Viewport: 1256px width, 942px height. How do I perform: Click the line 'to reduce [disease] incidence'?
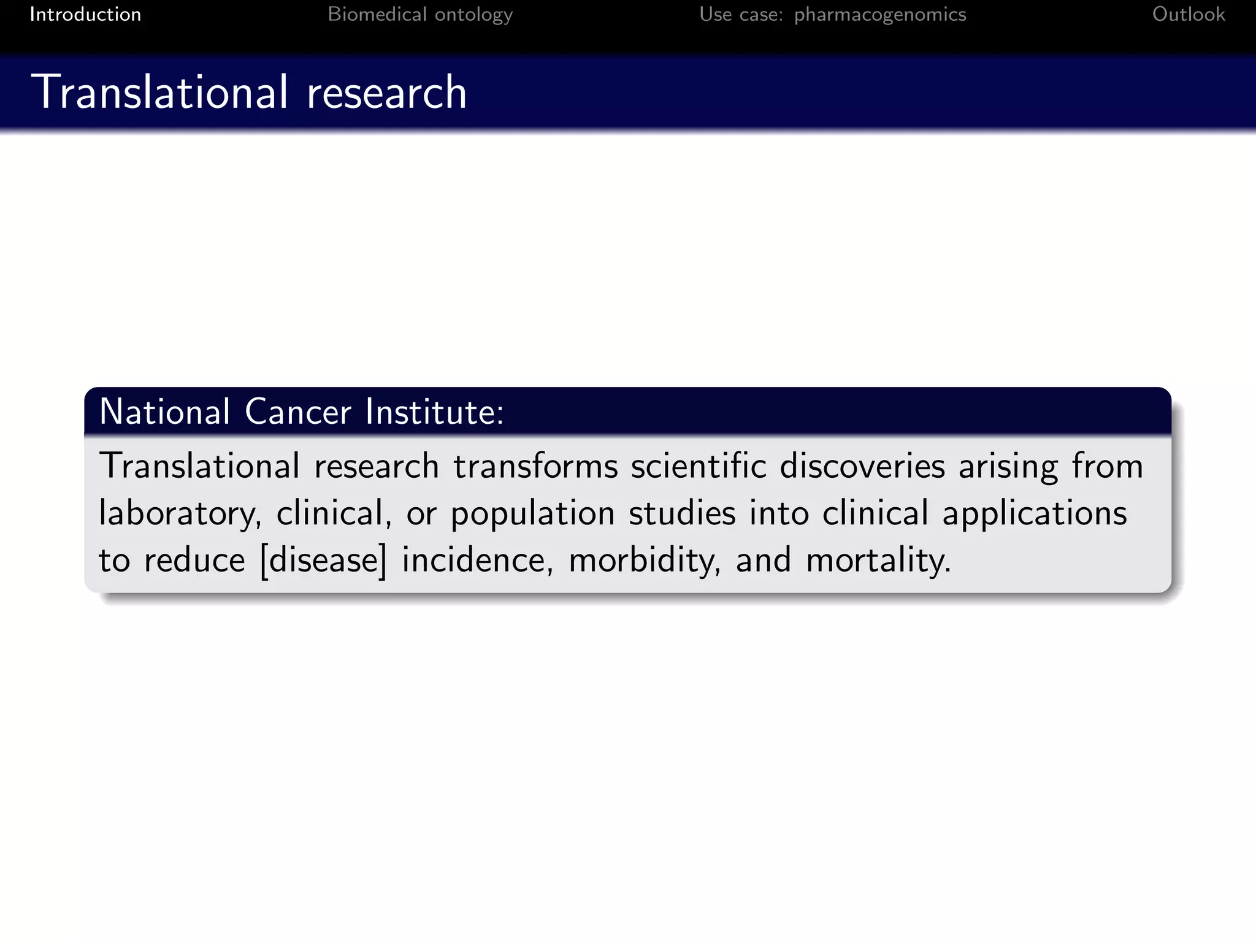[x=525, y=561]
